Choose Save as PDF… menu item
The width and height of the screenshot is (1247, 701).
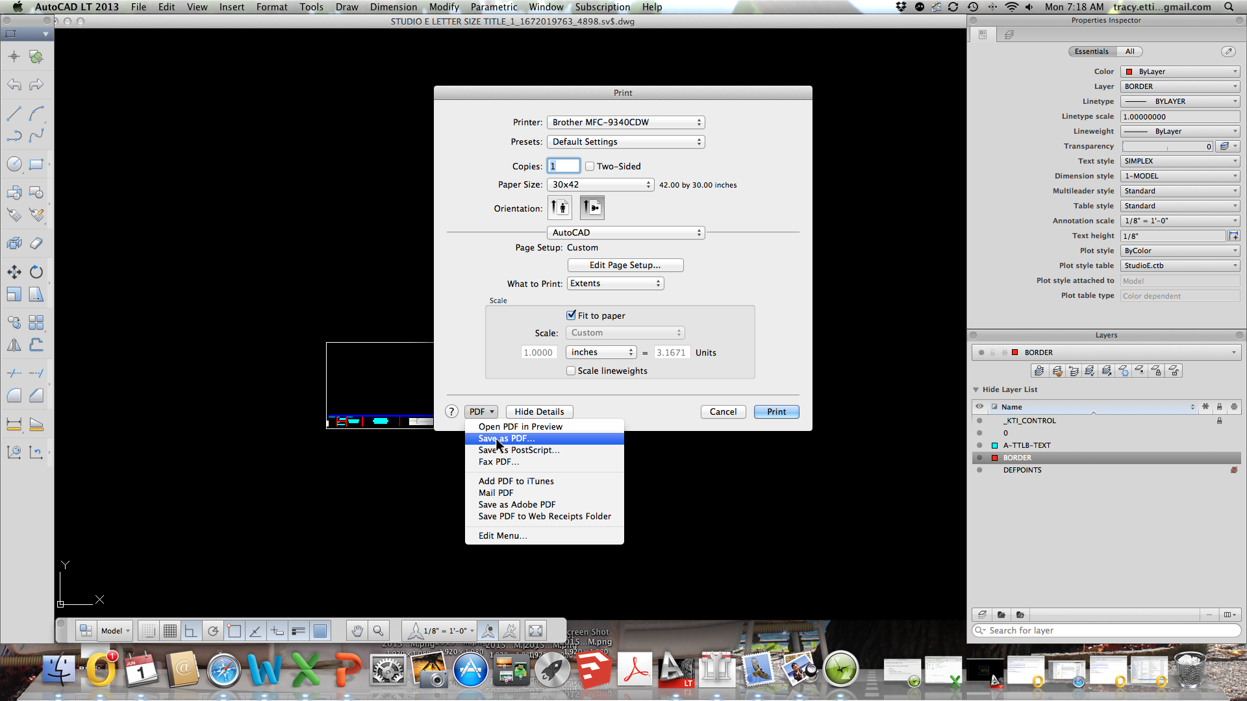(x=544, y=438)
